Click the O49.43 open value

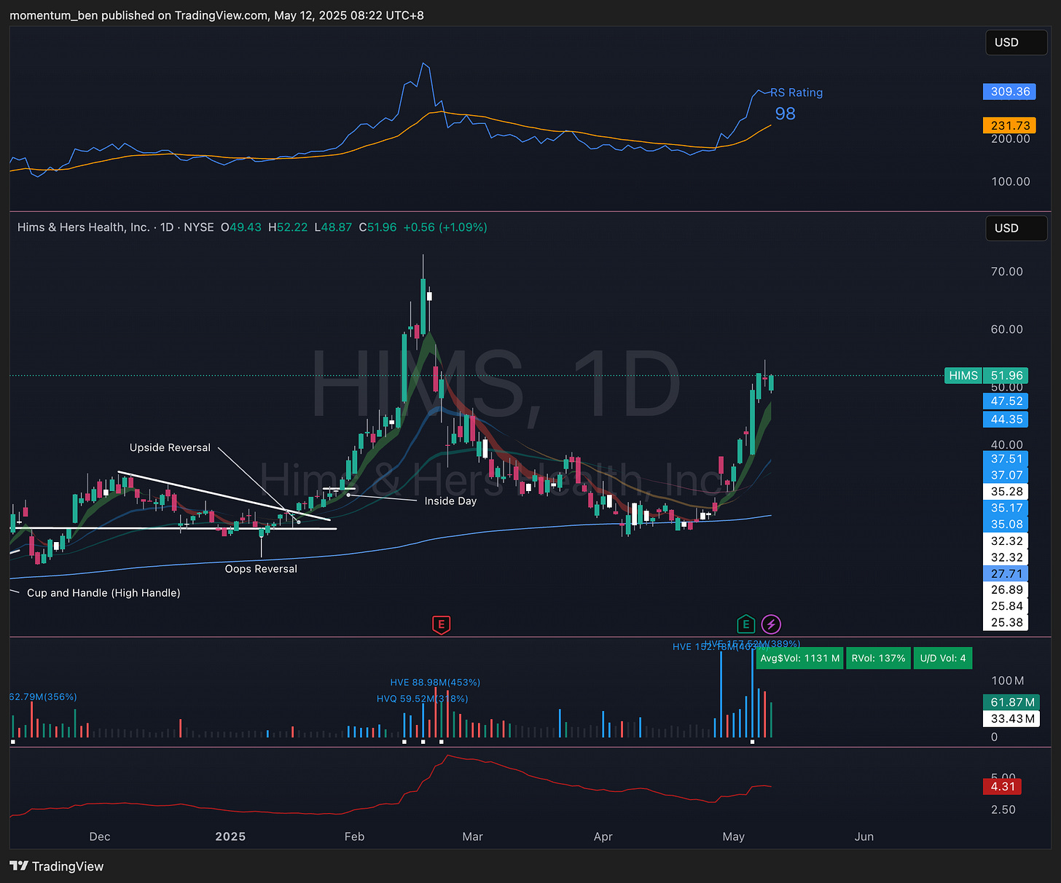coord(241,227)
